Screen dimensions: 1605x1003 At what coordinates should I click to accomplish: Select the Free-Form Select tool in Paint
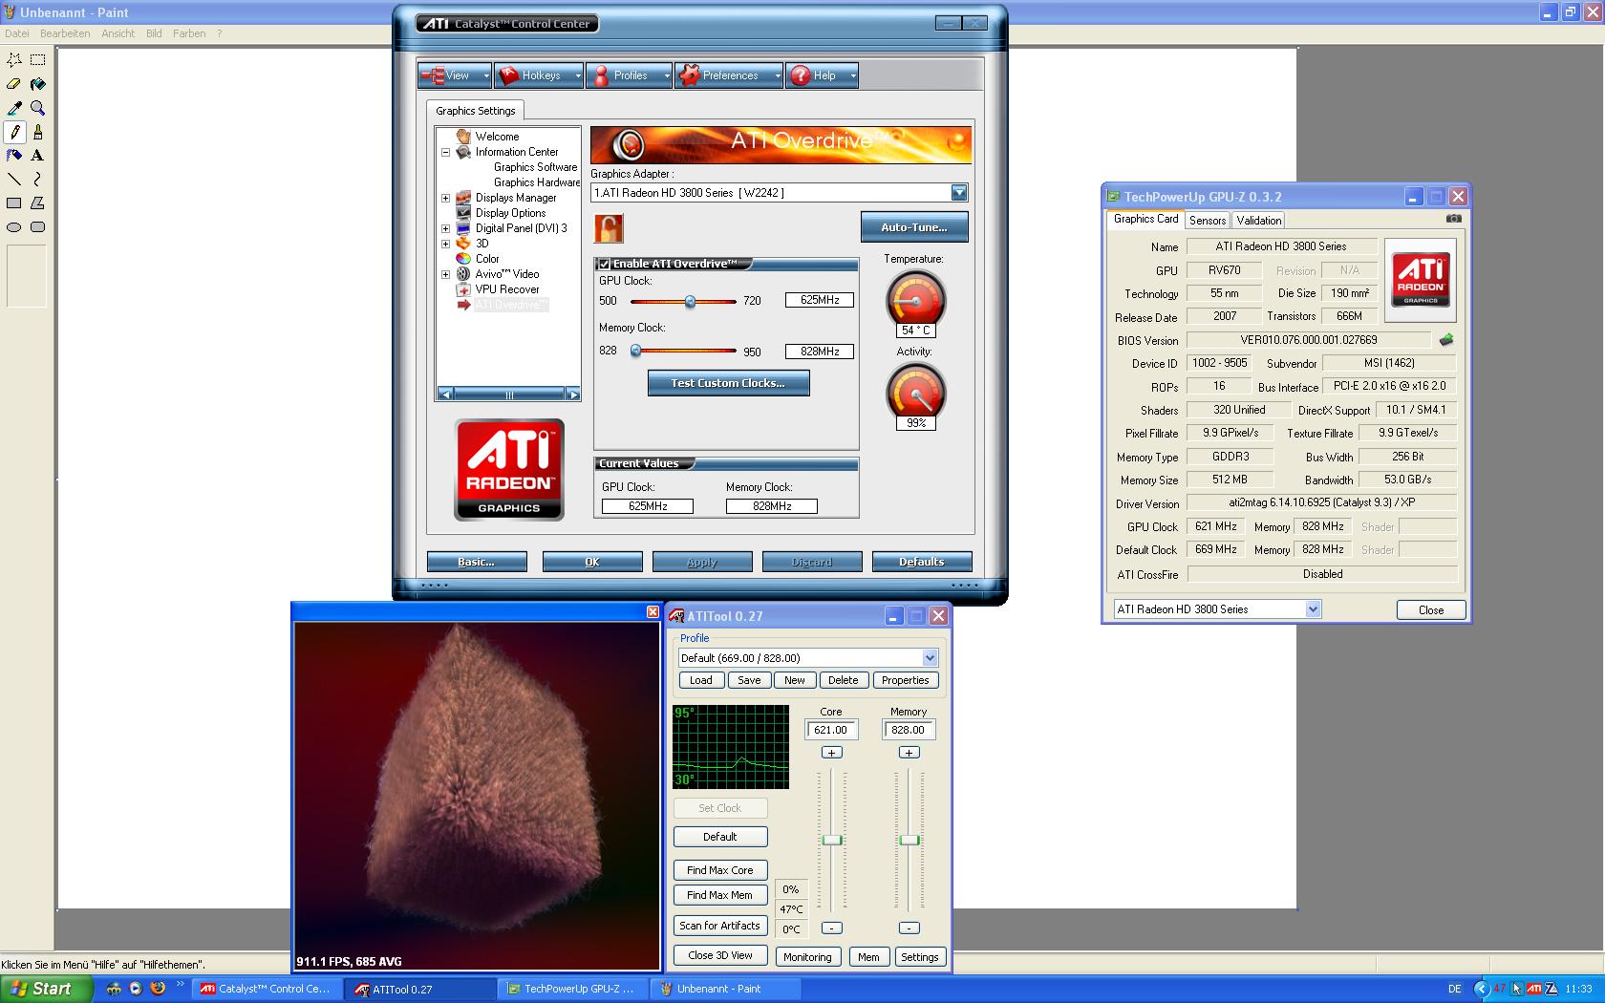pos(14,60)
